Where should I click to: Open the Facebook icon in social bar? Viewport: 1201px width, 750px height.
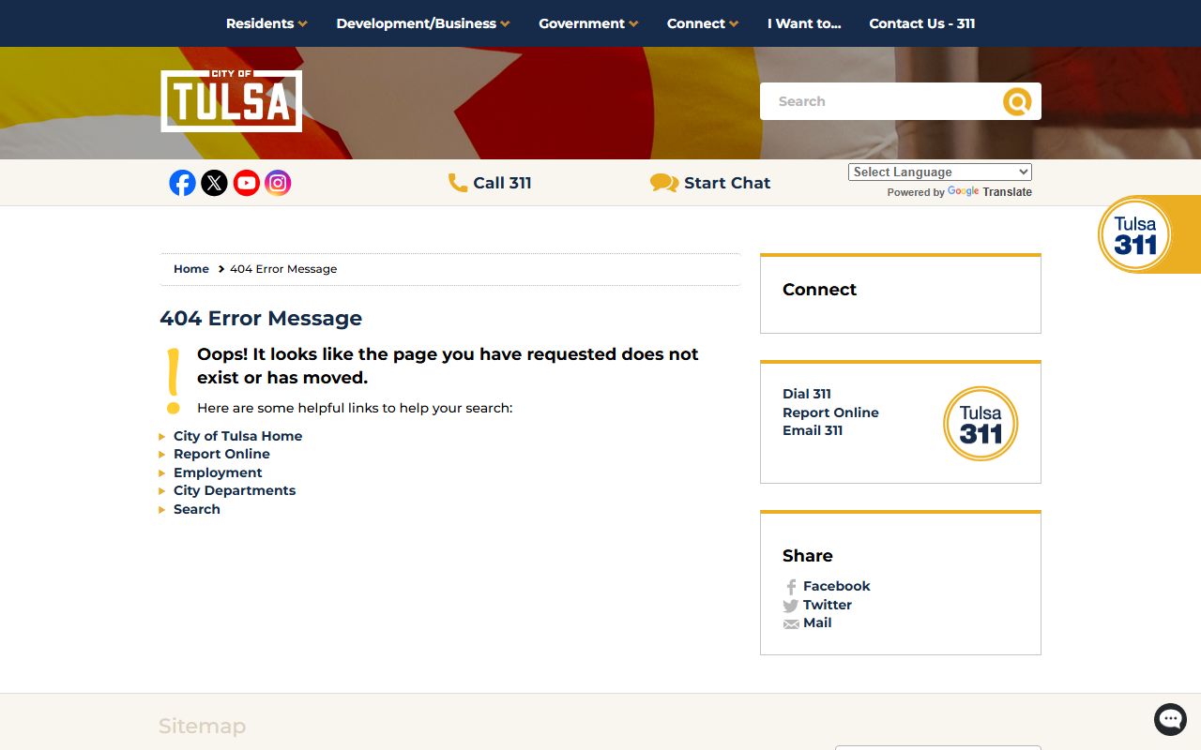point(183,183)
